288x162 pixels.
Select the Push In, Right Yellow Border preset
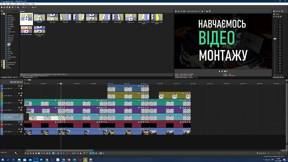click(157, 19)
